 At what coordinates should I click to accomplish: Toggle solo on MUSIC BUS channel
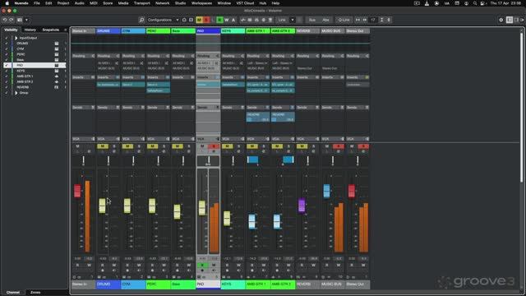339,146
